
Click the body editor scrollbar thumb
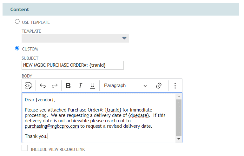[x=179, y=118]
